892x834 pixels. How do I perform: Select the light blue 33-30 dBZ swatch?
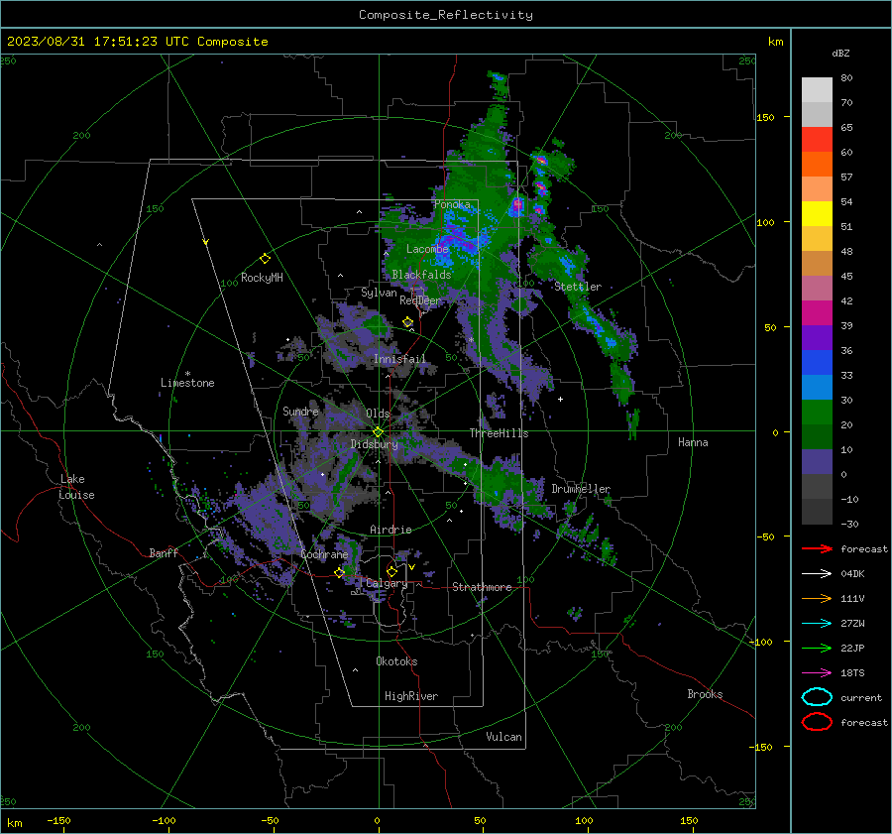pyautogui.click(x=817, y=388)
